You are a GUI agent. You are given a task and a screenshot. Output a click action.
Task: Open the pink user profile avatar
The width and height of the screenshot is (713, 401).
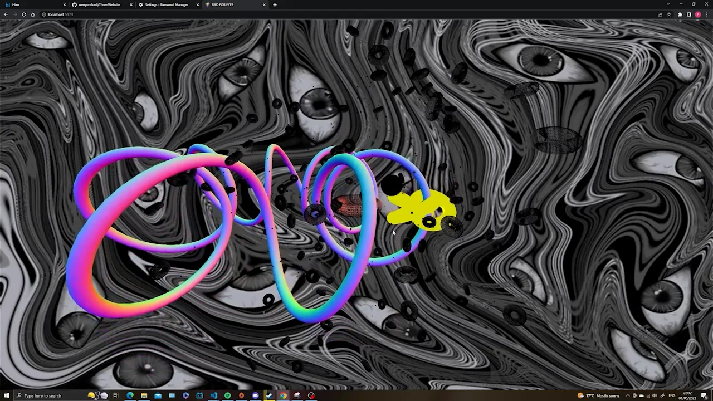pyautogui.click(x=697, y=14)
